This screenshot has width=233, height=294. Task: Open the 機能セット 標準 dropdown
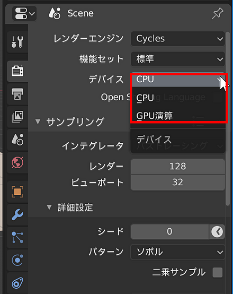pos(178,59)
